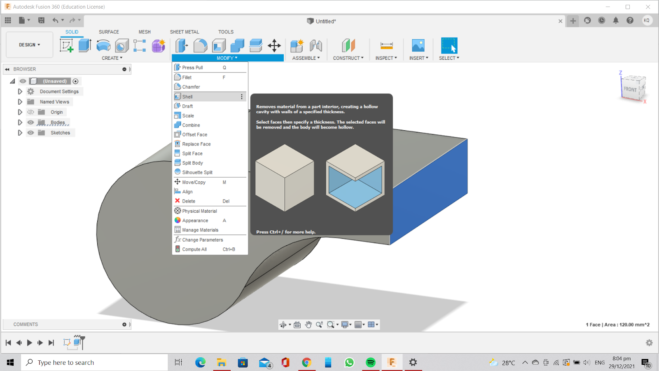Click the Select tool icon
Viewport: 659px width, 371px height.
(449, 45)
